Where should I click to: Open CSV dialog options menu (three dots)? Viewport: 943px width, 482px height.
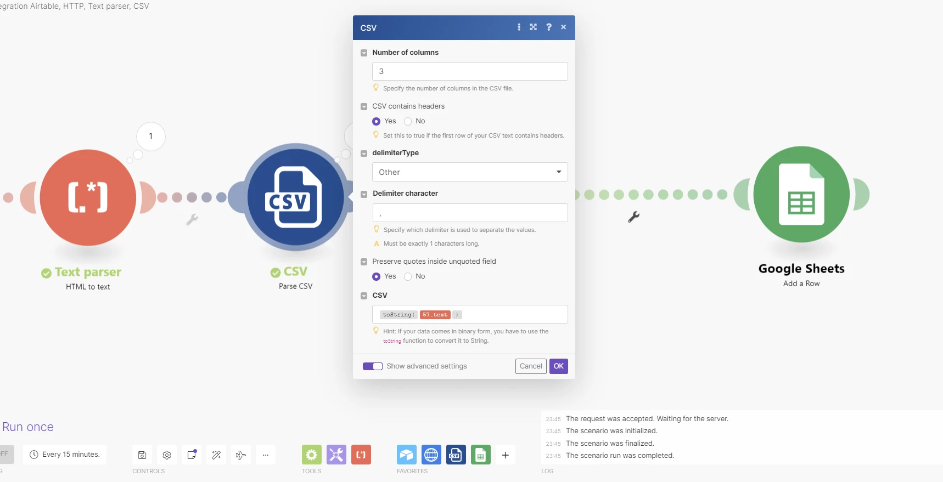click(x=519, y=27)
